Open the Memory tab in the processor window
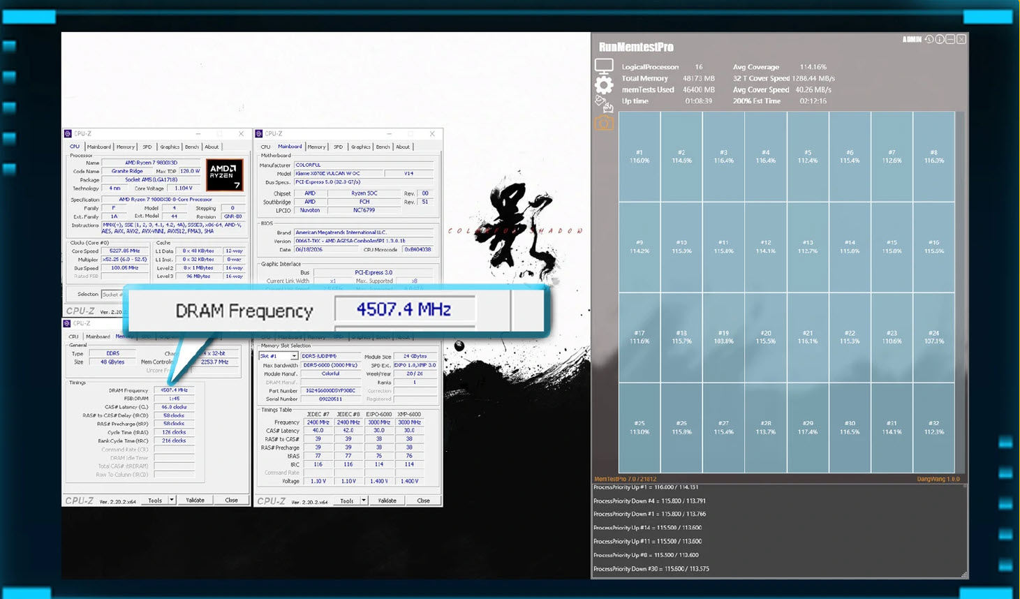This screenshot has height=599, width=1020. point(126,147)
